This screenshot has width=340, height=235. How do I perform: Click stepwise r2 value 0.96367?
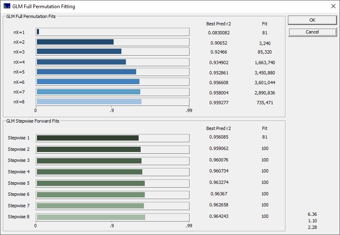(219, 194)
